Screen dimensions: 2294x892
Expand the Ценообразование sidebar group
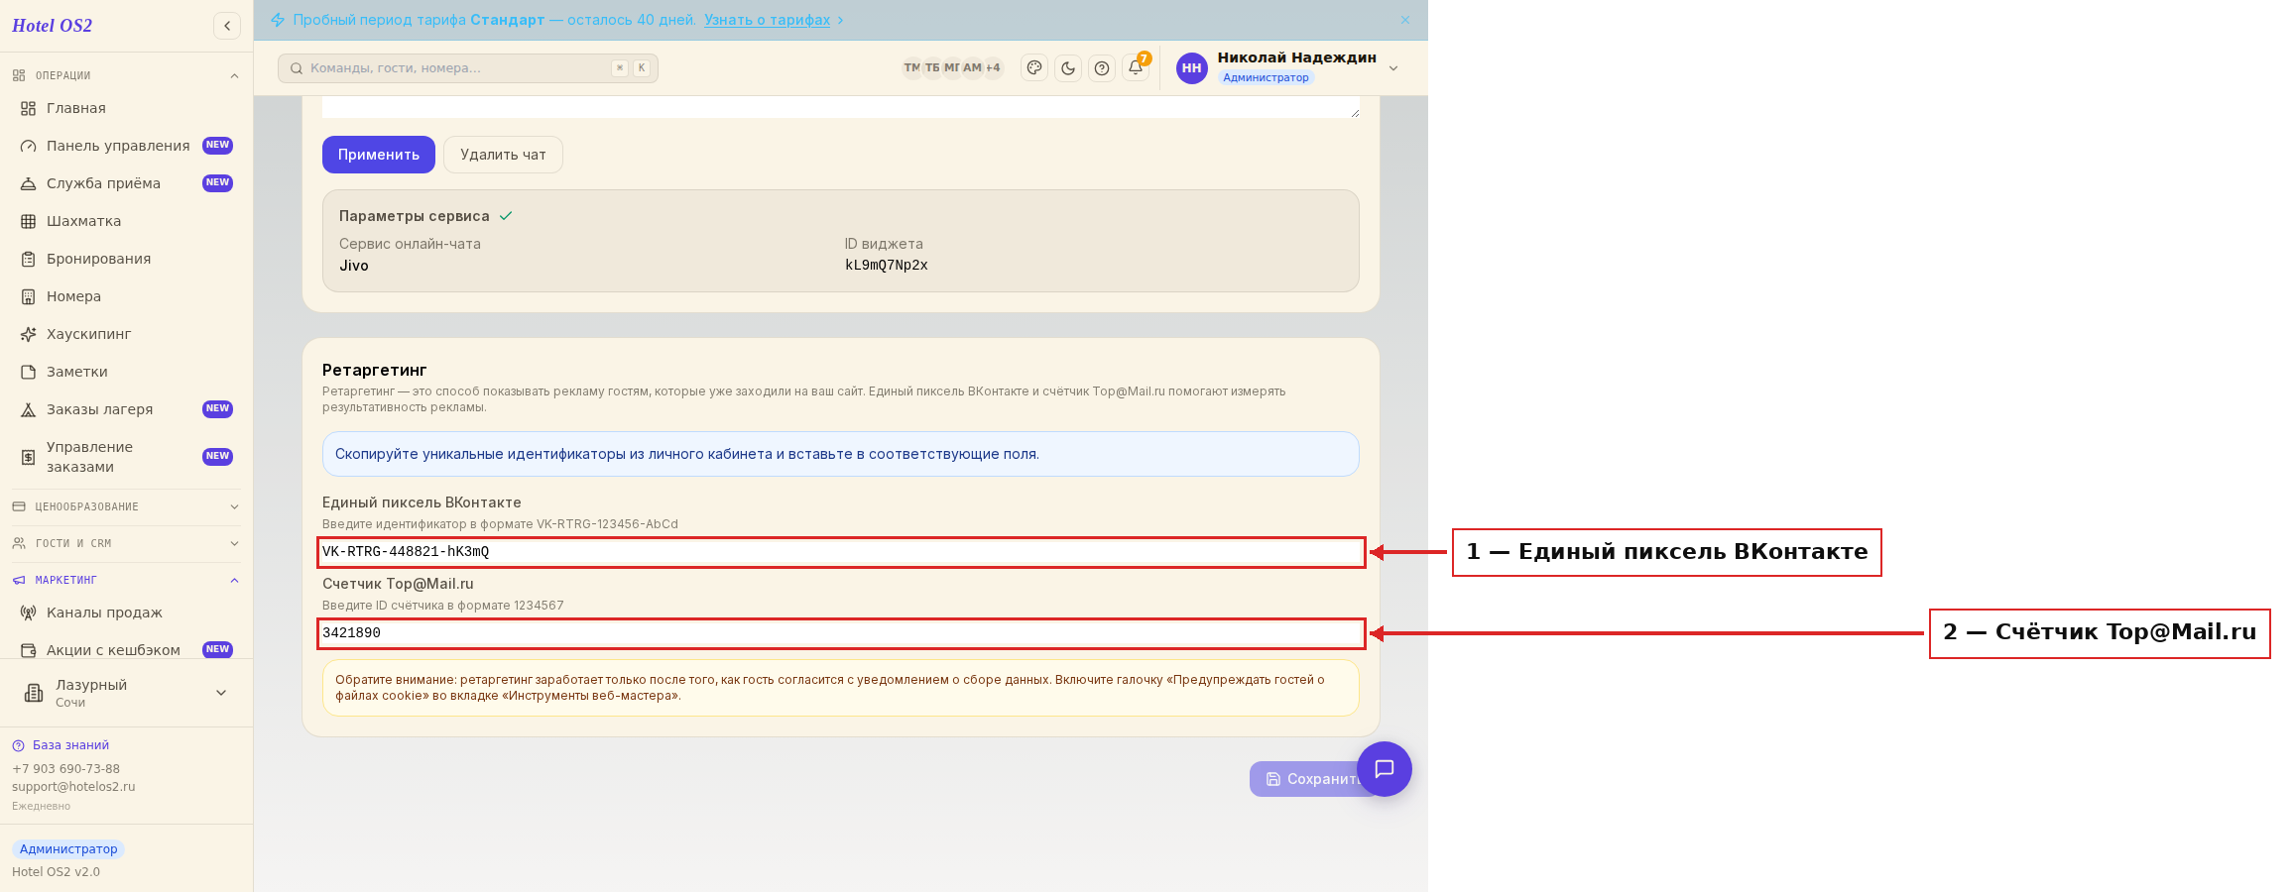(x=126, y=506)
